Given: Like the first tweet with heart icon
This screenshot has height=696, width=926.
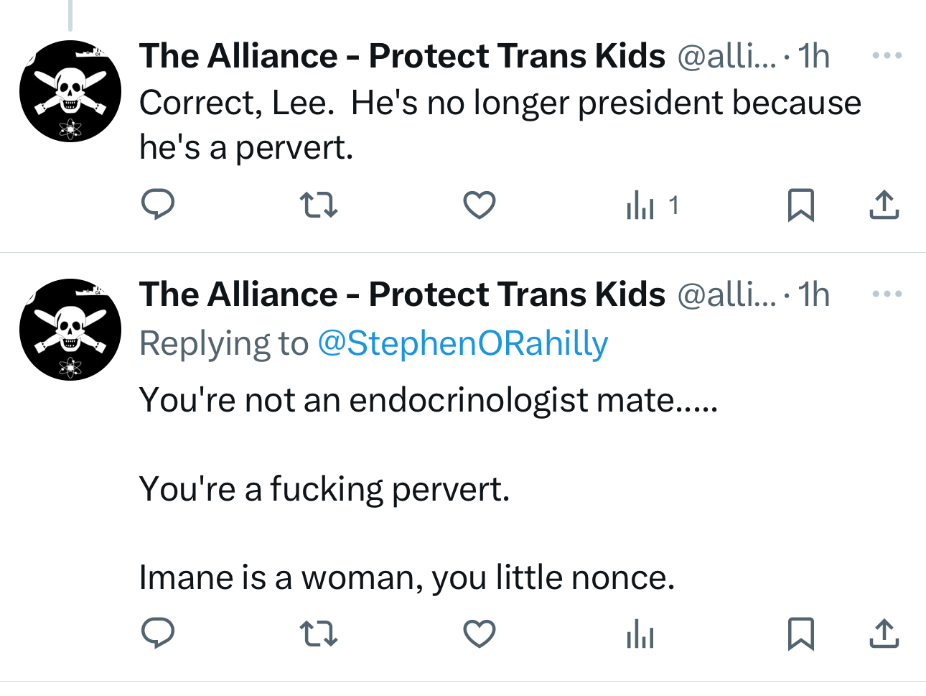Looking at the screenshot, I should 479,205.
